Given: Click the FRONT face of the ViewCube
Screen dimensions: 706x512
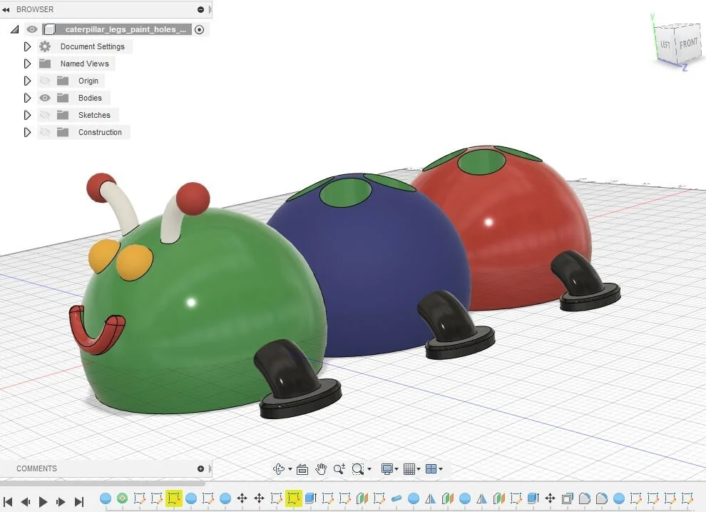Looking at the screenshot, I should pyautogui.click(x=688, y=44).
